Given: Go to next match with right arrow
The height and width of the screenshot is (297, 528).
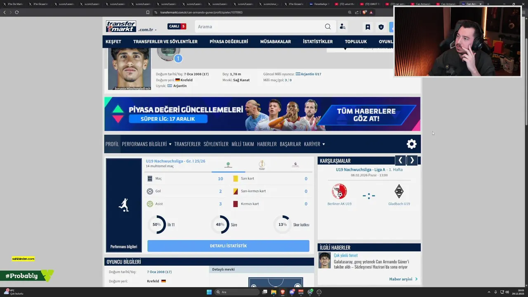Looking at the screenshot, I should [x=412, y=160].
